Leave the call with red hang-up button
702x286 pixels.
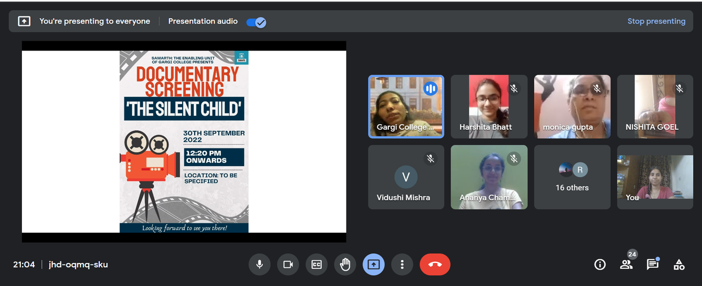[x=435, y=265]
